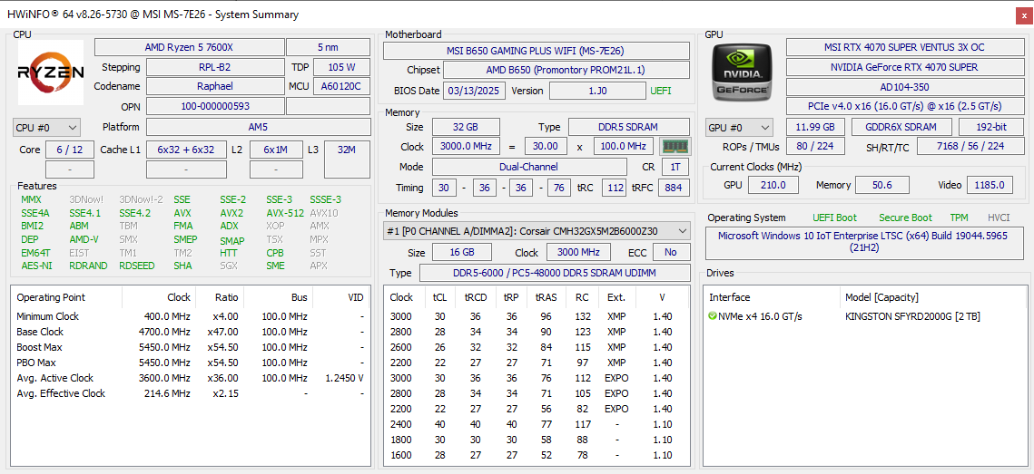Click the 3000.0 MHz memory clock field
1034x474 pixels.
click(466, 146)
